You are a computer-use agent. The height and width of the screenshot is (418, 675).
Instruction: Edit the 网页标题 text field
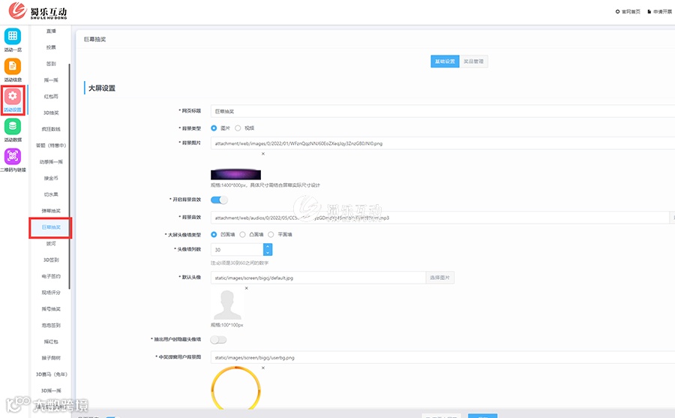click(442, 111)
